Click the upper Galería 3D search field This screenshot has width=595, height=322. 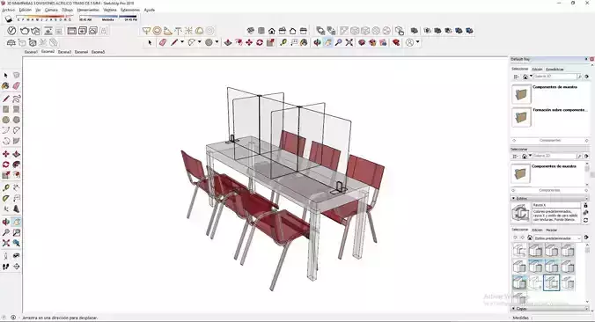coord(555,77)
